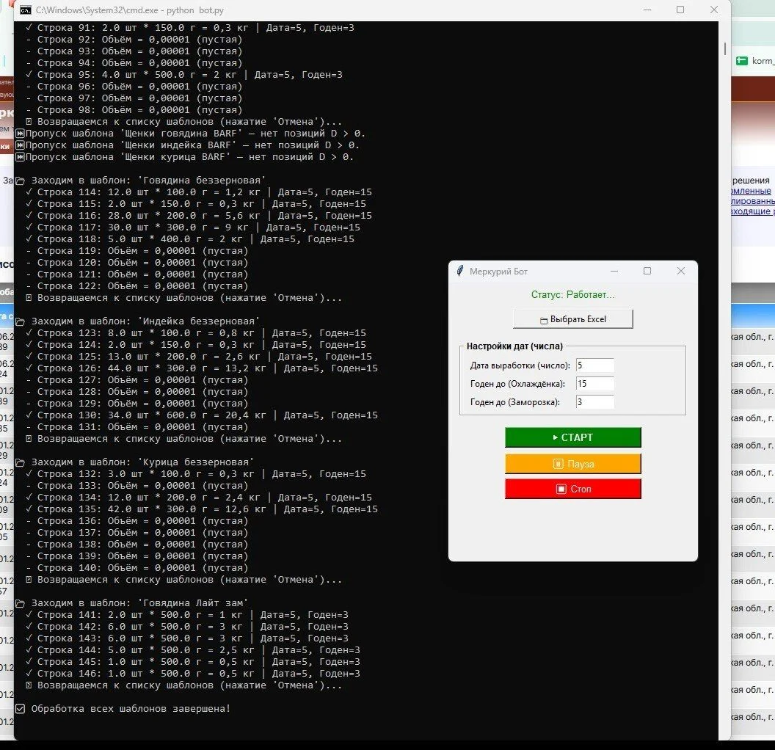
Task: Stop the bot with the red Стоп button
Action: point(573,489)
